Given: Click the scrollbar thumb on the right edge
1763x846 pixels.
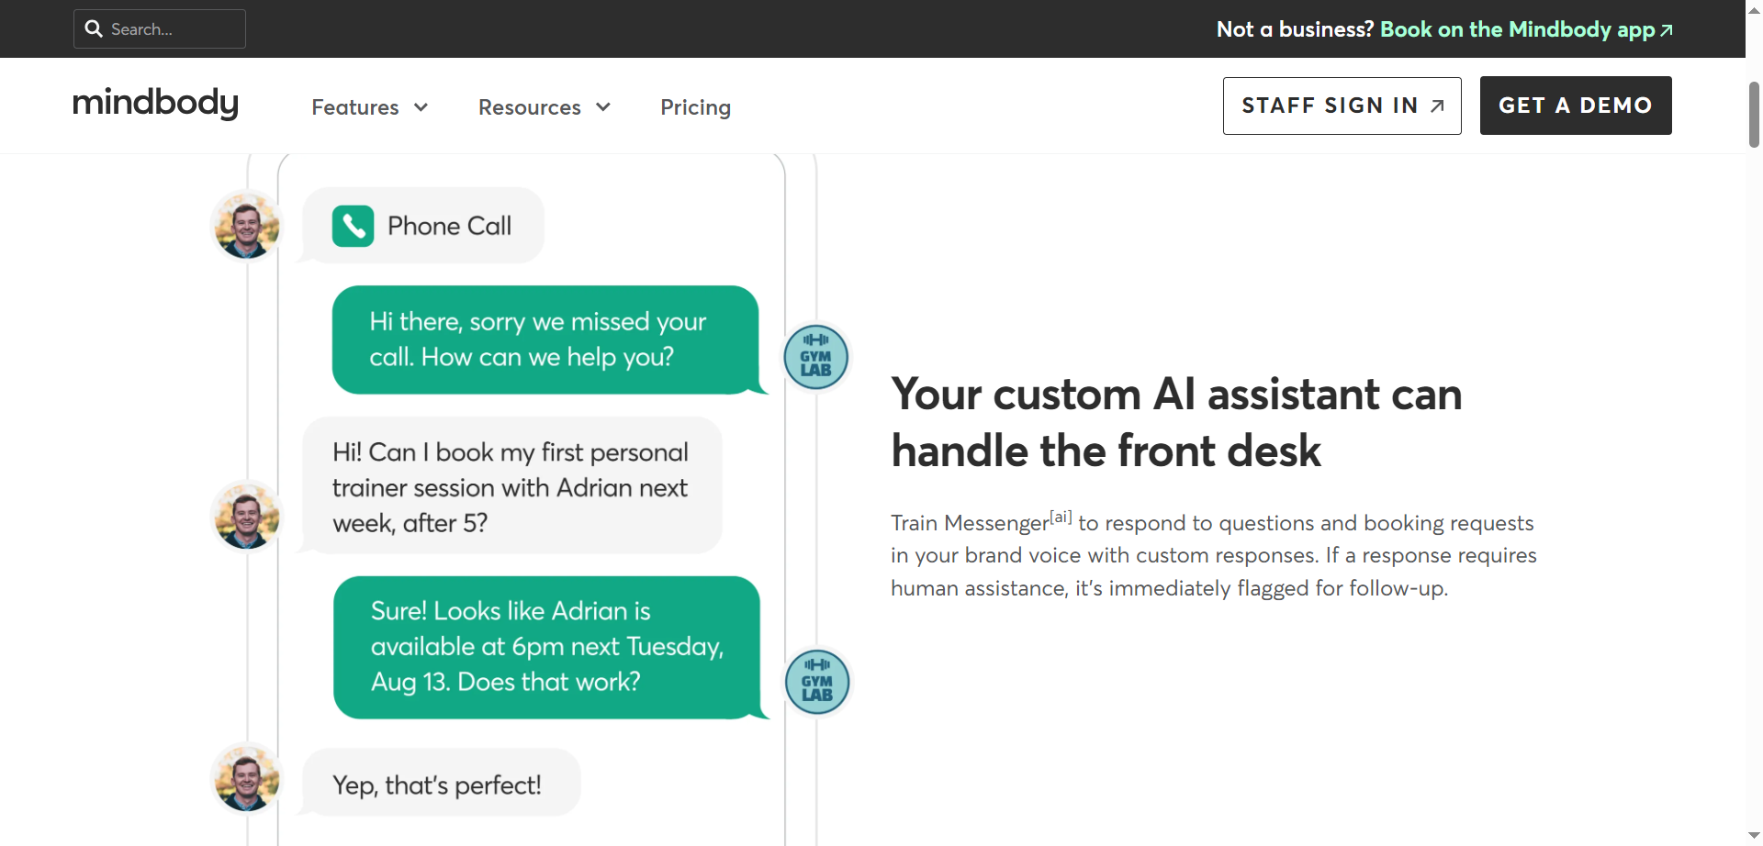Looking at the screenshot, I should click(x=1753, y=114).
